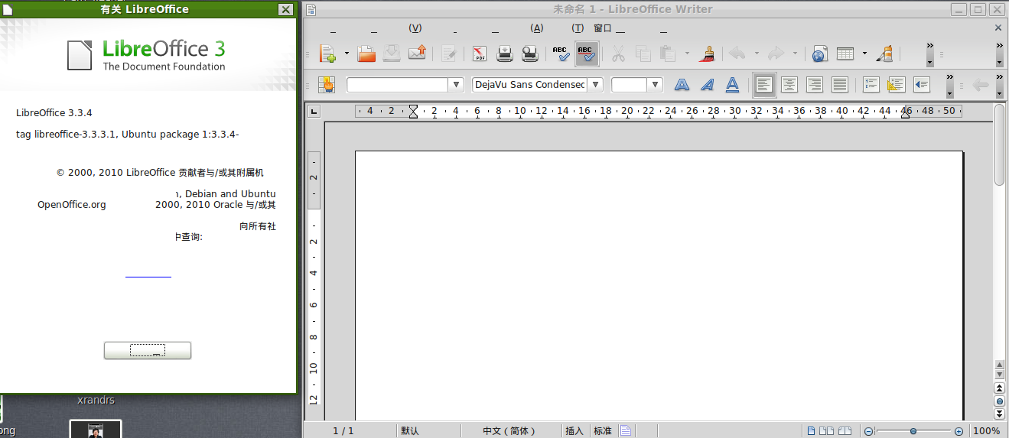
Task: Click the Spelling and Grammar icon
Action: [561, 54]
